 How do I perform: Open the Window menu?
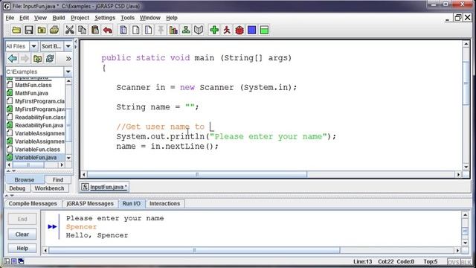[x=150, y=18]
